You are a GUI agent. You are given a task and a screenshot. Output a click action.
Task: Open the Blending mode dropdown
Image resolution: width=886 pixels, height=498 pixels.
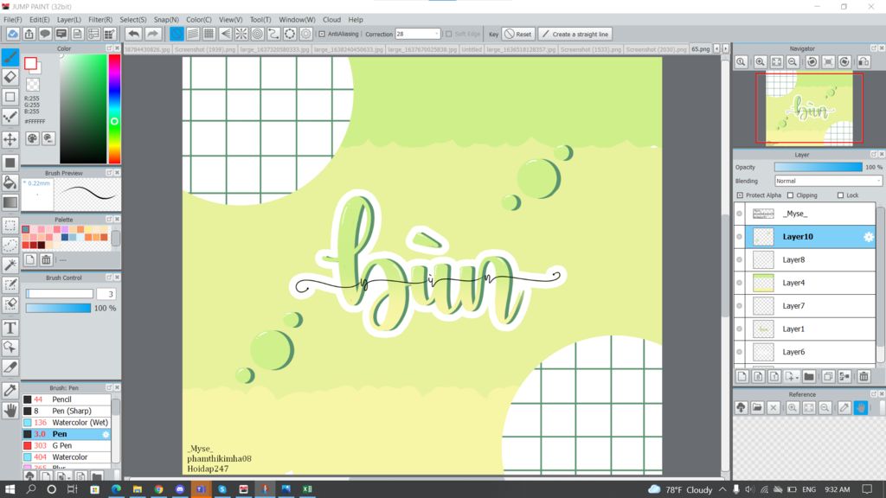click(828, 181)
